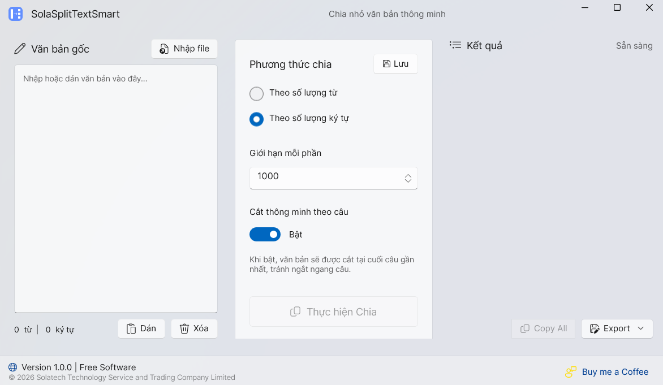Screen dimensions: 663x385
Task: Select the Theo số lượng ký tự radio option
Action: click(256, 119)
